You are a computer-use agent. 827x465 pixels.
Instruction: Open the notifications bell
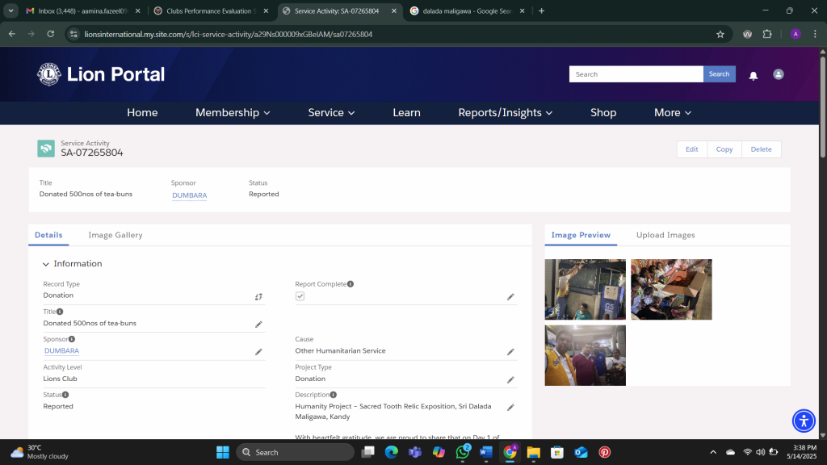pos(754,75)
